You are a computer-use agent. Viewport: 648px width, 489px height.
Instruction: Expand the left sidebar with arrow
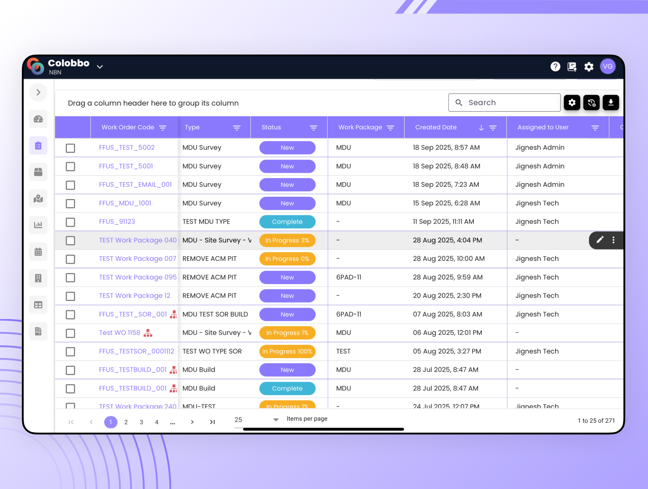pyautogui.click(x=38, y=92)
